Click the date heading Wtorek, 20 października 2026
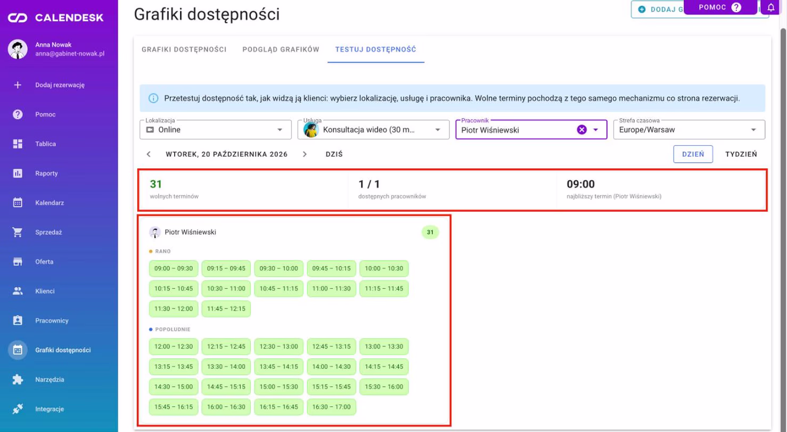 [227, 154]
